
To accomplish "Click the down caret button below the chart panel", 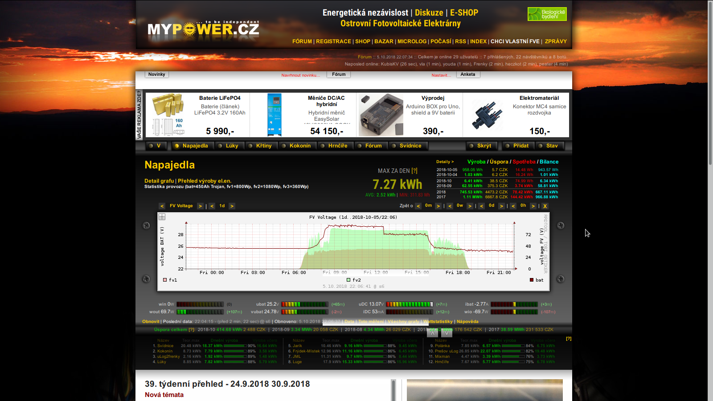I will coord(447,332).
